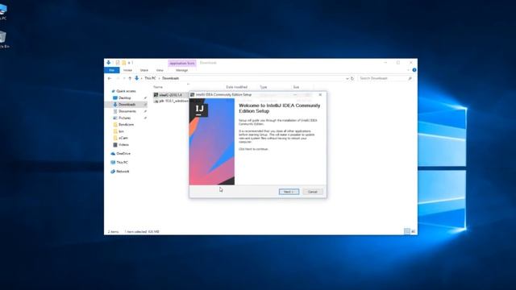
Task: Open the Customize Quick Access Toolbar dropdown
Action: (129, 63)
